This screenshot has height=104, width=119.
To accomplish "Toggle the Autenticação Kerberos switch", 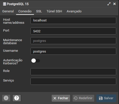I will [36, 61].
